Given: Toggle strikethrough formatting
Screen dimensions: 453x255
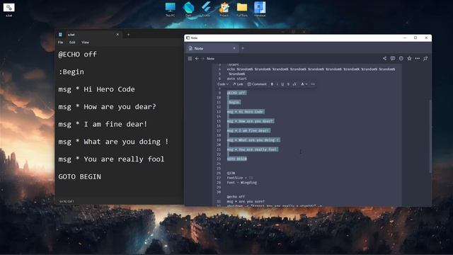Looking at the screenshot, I should pos(288,84).
